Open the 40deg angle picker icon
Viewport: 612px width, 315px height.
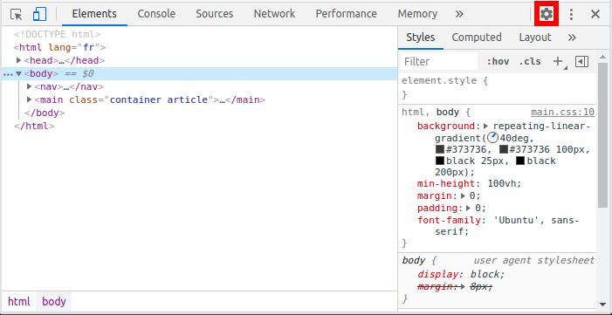click(x=493, y=138)
